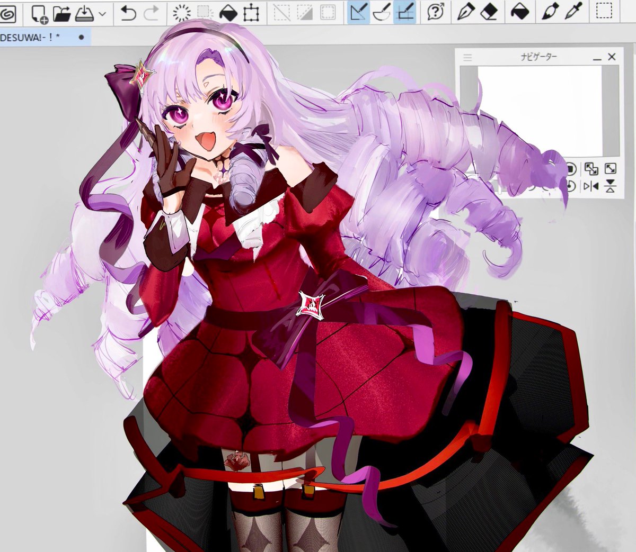Click the Open file folder icon
The height and width of the screenshot is (552, 636).
[62, 13]
